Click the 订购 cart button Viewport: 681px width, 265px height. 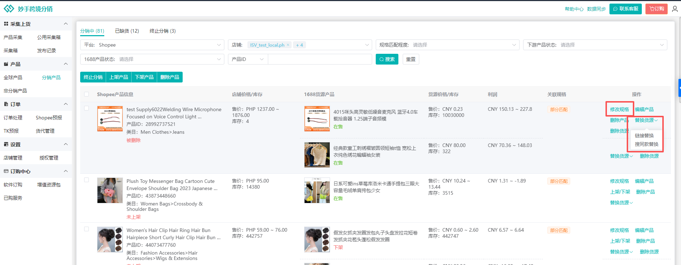coord(656,9)
